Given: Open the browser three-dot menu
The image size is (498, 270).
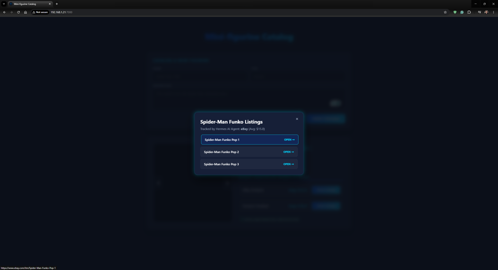Looking at the screenshot, I should (493, 12).
